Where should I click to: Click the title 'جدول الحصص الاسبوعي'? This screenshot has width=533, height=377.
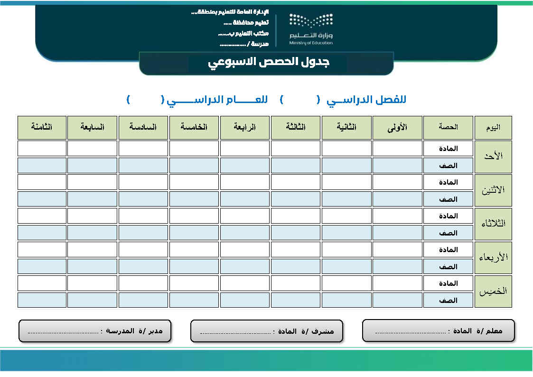(x=269, y=63)
